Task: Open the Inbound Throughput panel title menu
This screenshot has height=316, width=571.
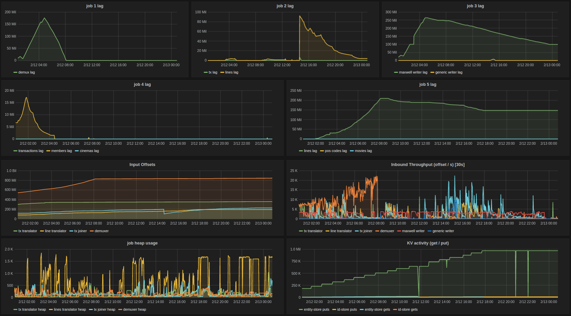Action: pyautogui.click(x=428, y=165)
